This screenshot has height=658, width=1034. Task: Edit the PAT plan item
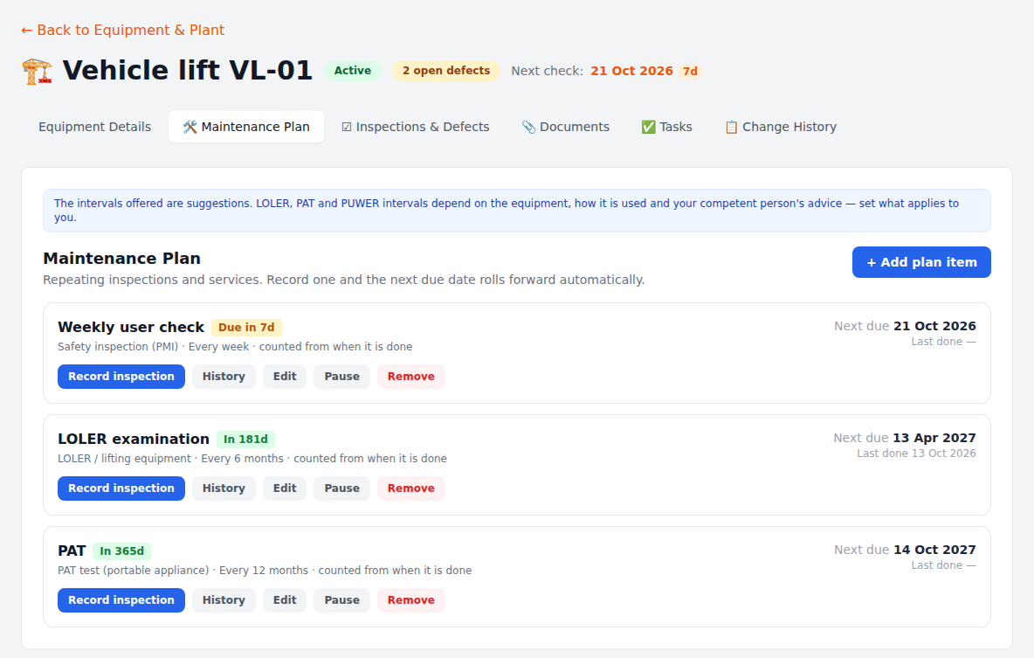[285, 600]
